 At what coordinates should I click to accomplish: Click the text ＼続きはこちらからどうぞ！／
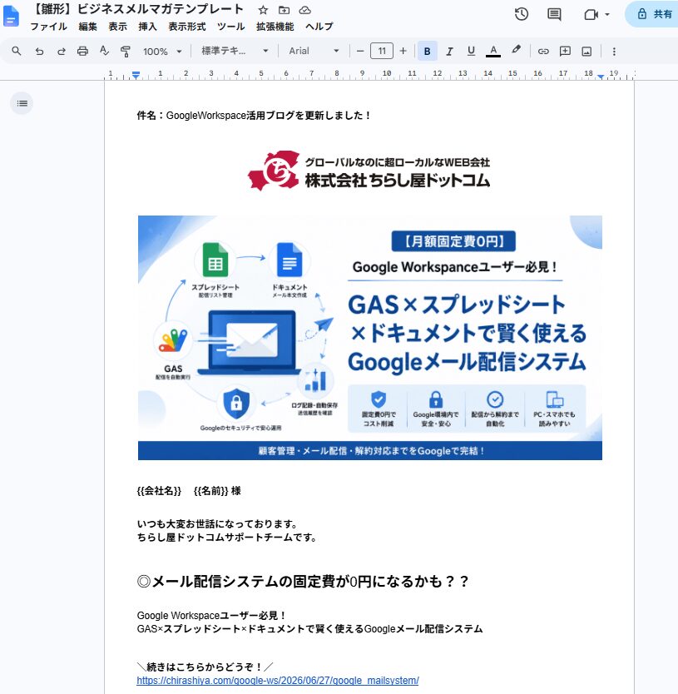pos(205,667)
